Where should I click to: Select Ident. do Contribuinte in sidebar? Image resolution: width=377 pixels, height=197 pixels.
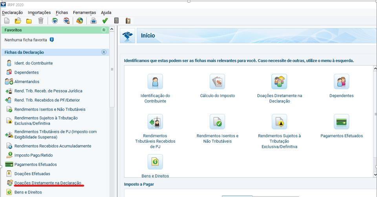tap(33, 63)
